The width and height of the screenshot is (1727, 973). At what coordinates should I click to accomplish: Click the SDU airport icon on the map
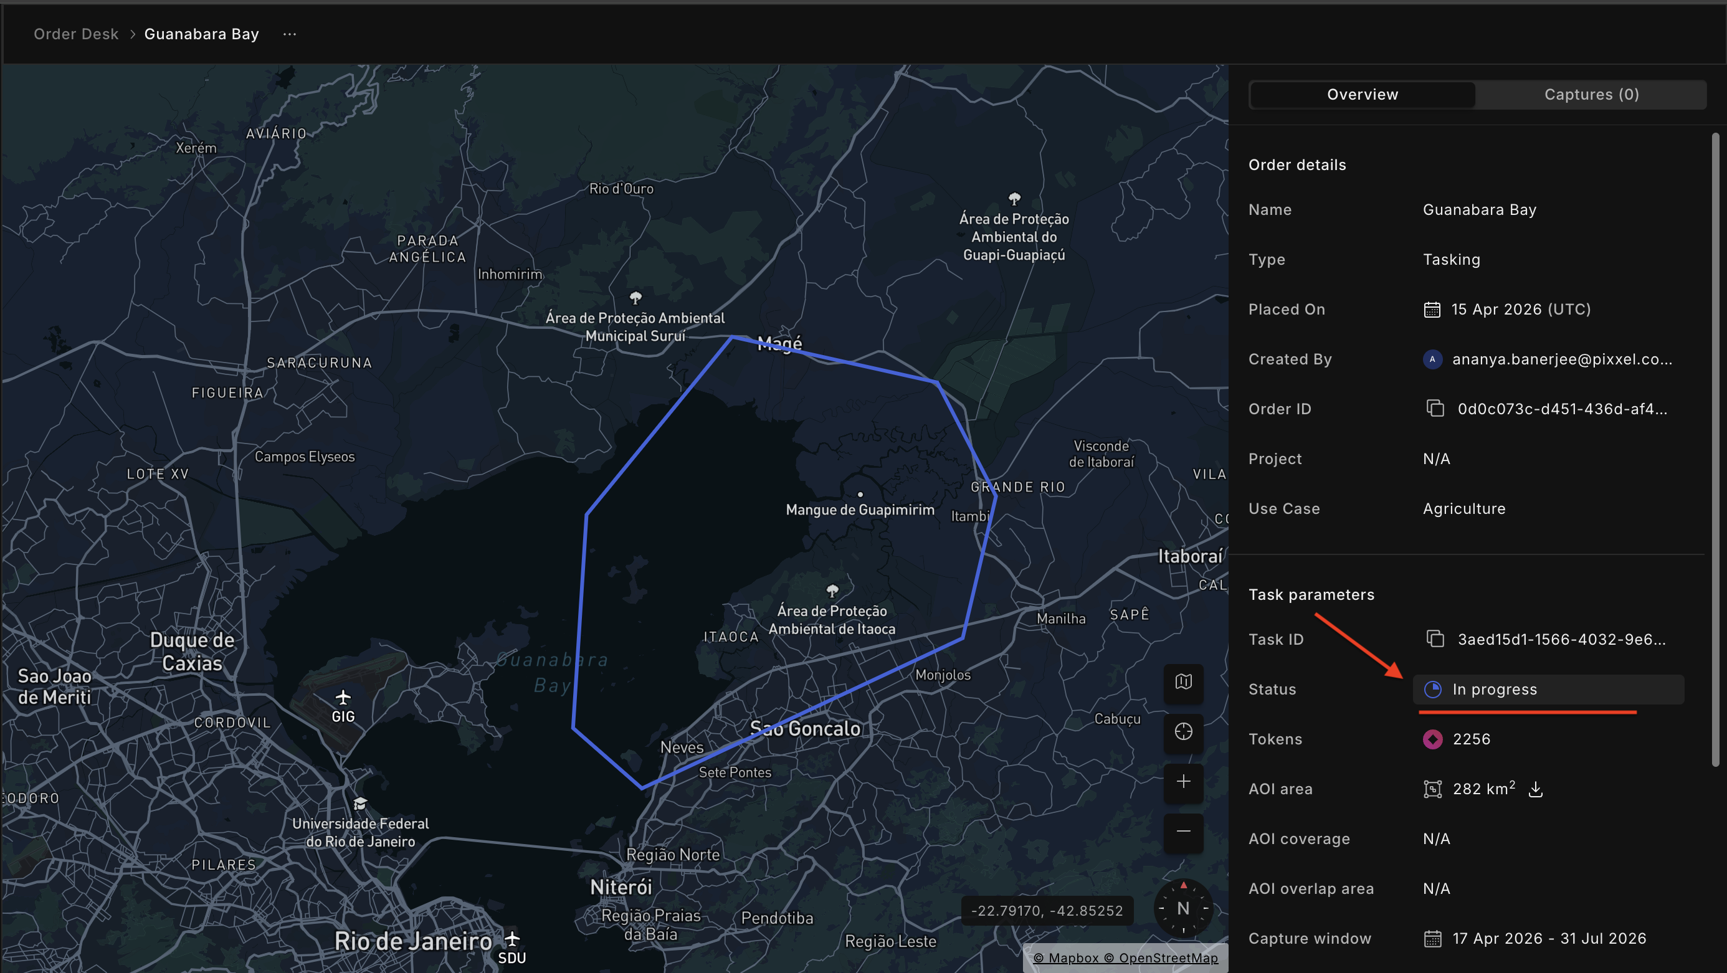512,938
